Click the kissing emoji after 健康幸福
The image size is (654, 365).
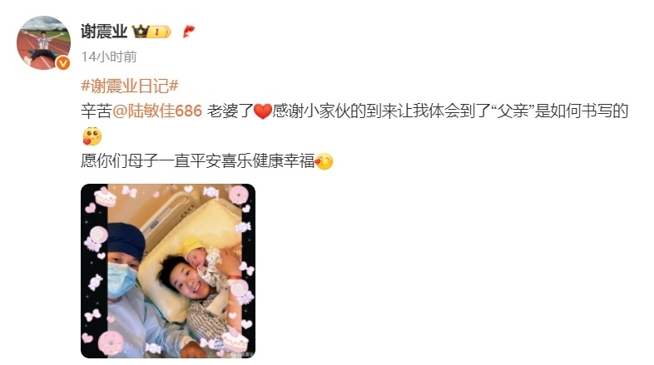324,161
